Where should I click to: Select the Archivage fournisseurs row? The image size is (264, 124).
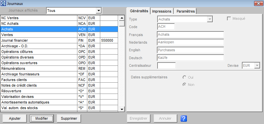pyautogui.click(x=59, y=74)
